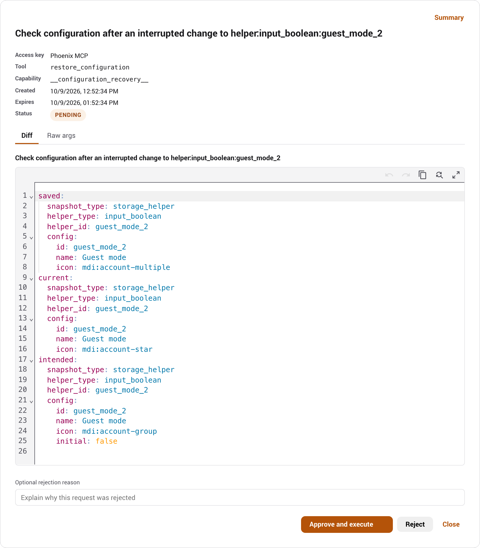480x548 pixels.
Task: Click 'icon: mdi:account-group' on line 24
Action: (106, 431)
